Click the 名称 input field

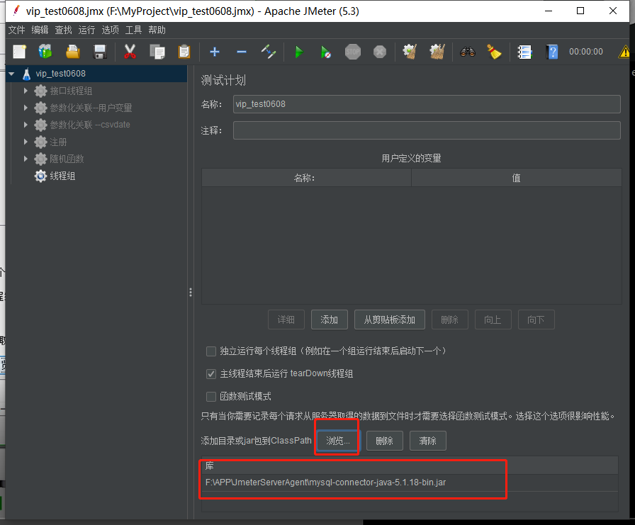click(427, 104)
